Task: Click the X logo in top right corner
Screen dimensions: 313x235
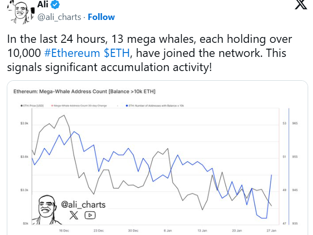Action: 301,4
